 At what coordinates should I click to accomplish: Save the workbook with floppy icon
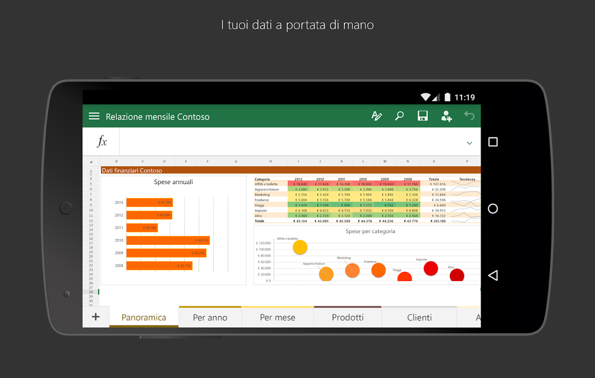423,116
